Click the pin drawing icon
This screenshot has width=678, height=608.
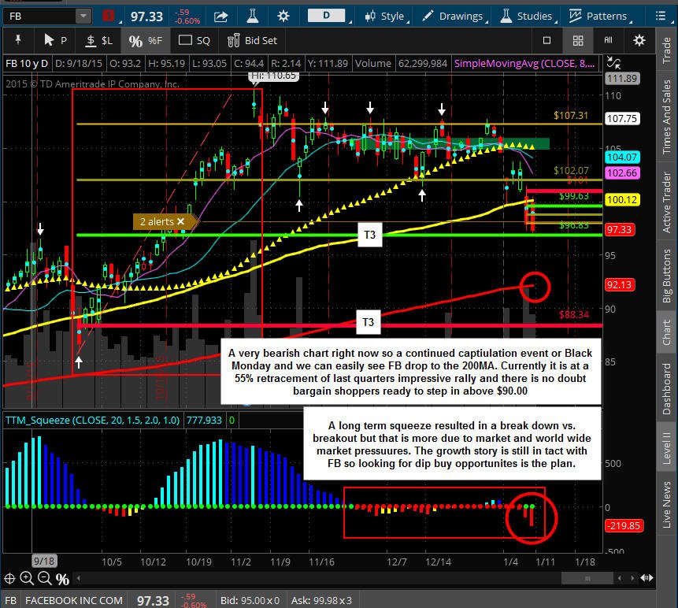18,40
